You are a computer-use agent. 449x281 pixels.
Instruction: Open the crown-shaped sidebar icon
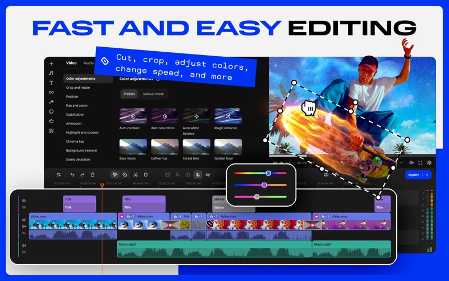click(x=51, y=121)
